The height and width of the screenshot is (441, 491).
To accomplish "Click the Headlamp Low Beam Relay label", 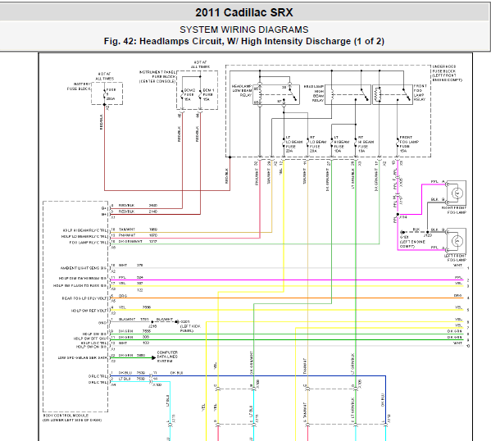I will tap(242, 90).
